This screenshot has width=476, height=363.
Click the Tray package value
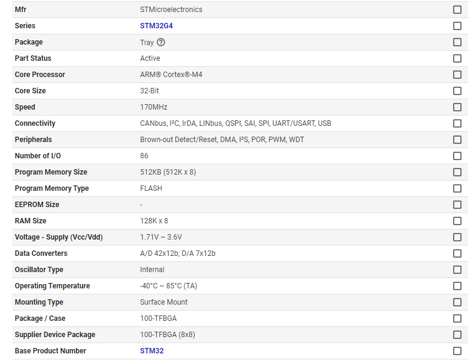tap(147, 43)
